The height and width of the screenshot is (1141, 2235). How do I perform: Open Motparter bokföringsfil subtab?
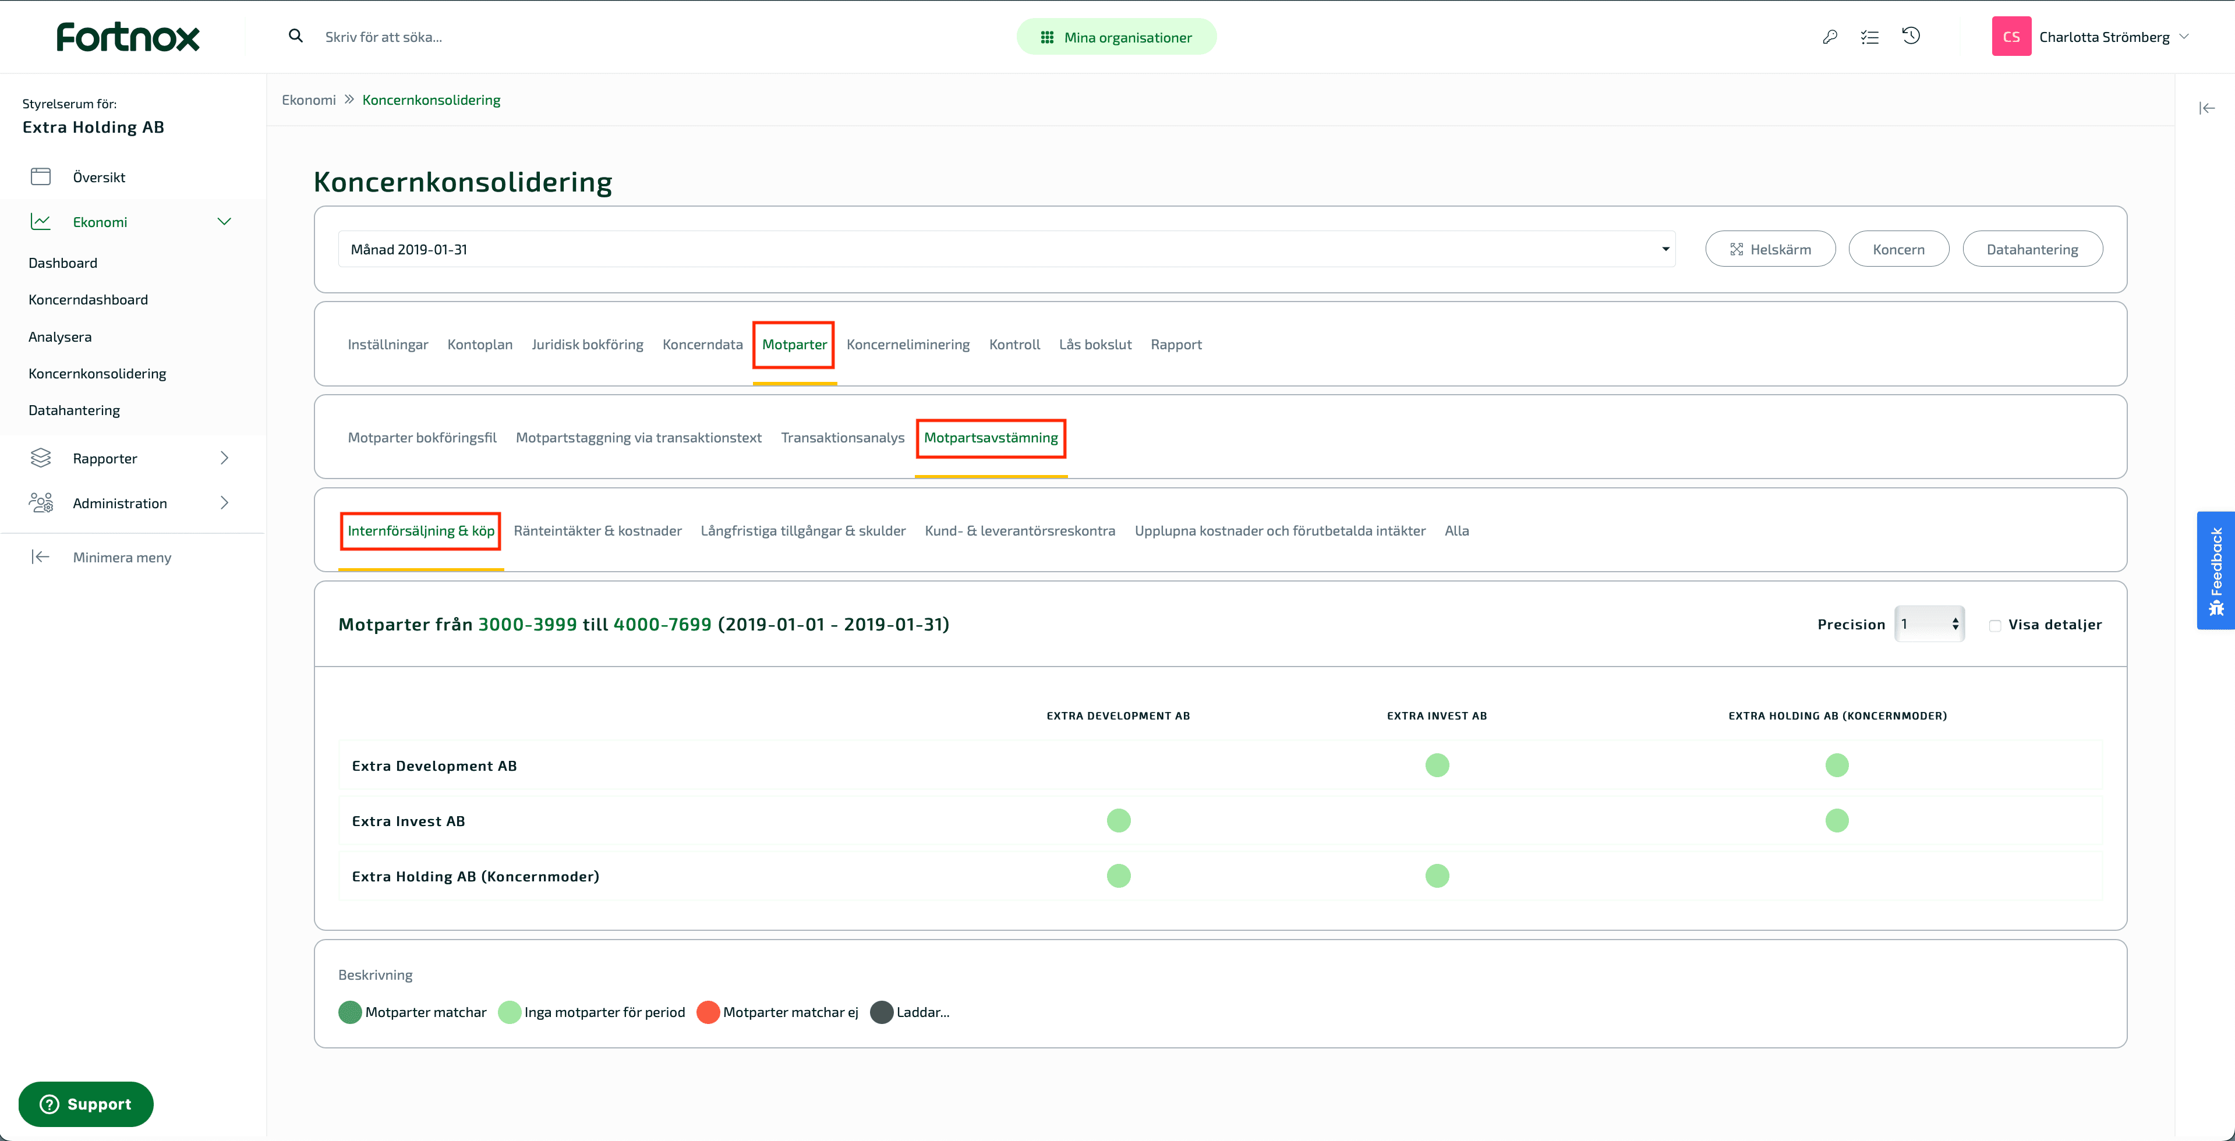[x=422, y=437]
